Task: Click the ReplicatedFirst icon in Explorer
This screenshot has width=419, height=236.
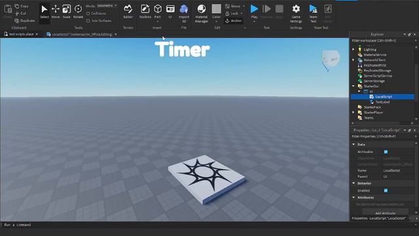Action: [x=360, y=66]
